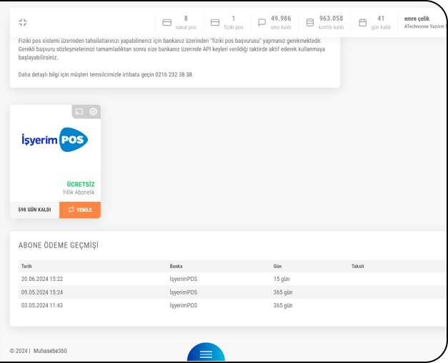
Task: Click the 598 GÜN KALDI label
Action: 34,210
